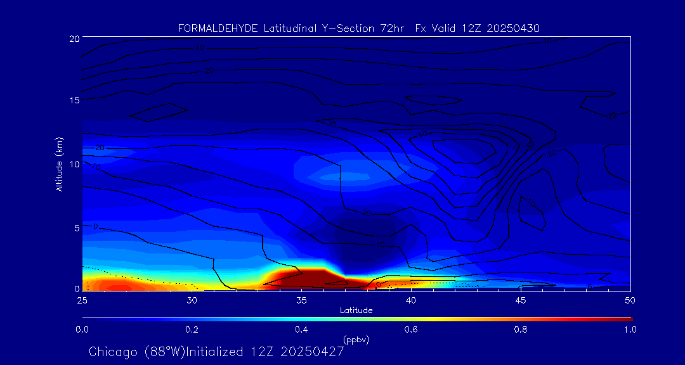Click the 'Latitude' axis label
The height and width of the screenshot is (365, 685).
coord(356,311)
